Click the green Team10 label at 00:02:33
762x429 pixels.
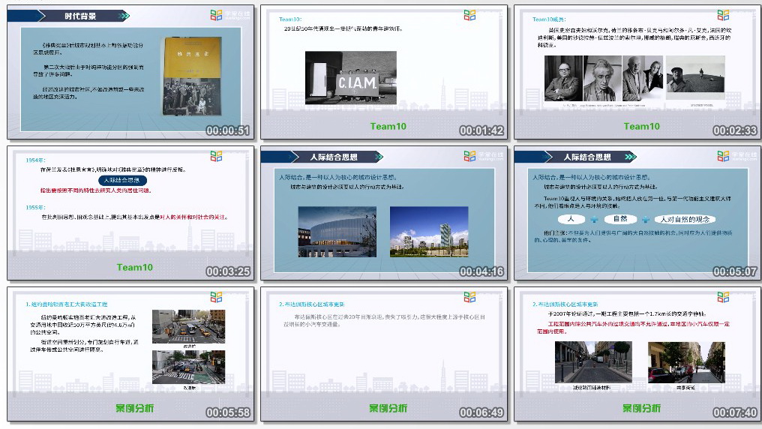click(642, 126)
